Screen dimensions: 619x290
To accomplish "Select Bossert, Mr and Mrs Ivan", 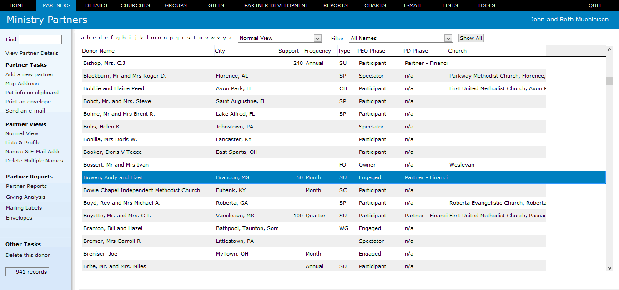I will tap(314, 165).
